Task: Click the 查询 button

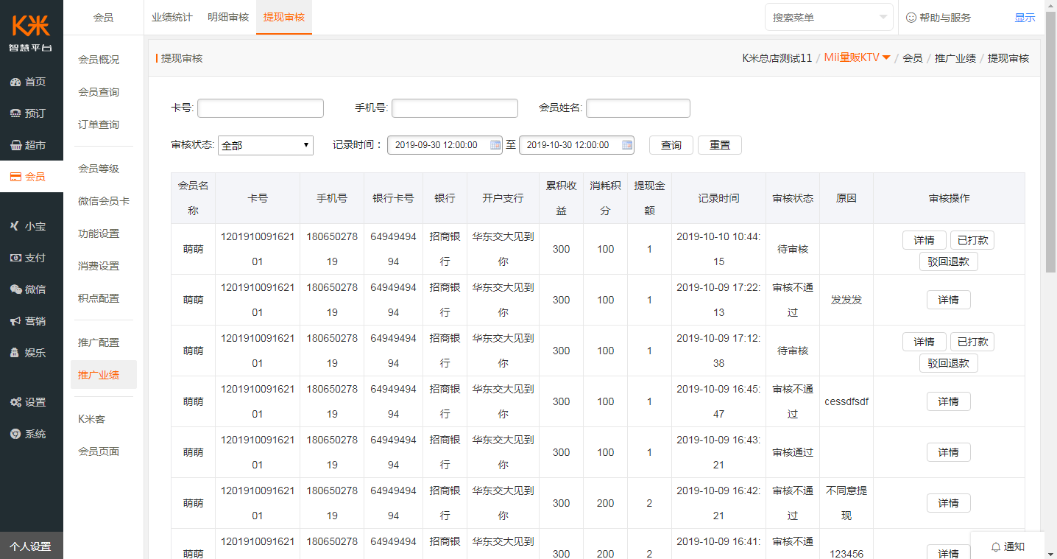Action: pyautogui.click(x=671, y=145)
